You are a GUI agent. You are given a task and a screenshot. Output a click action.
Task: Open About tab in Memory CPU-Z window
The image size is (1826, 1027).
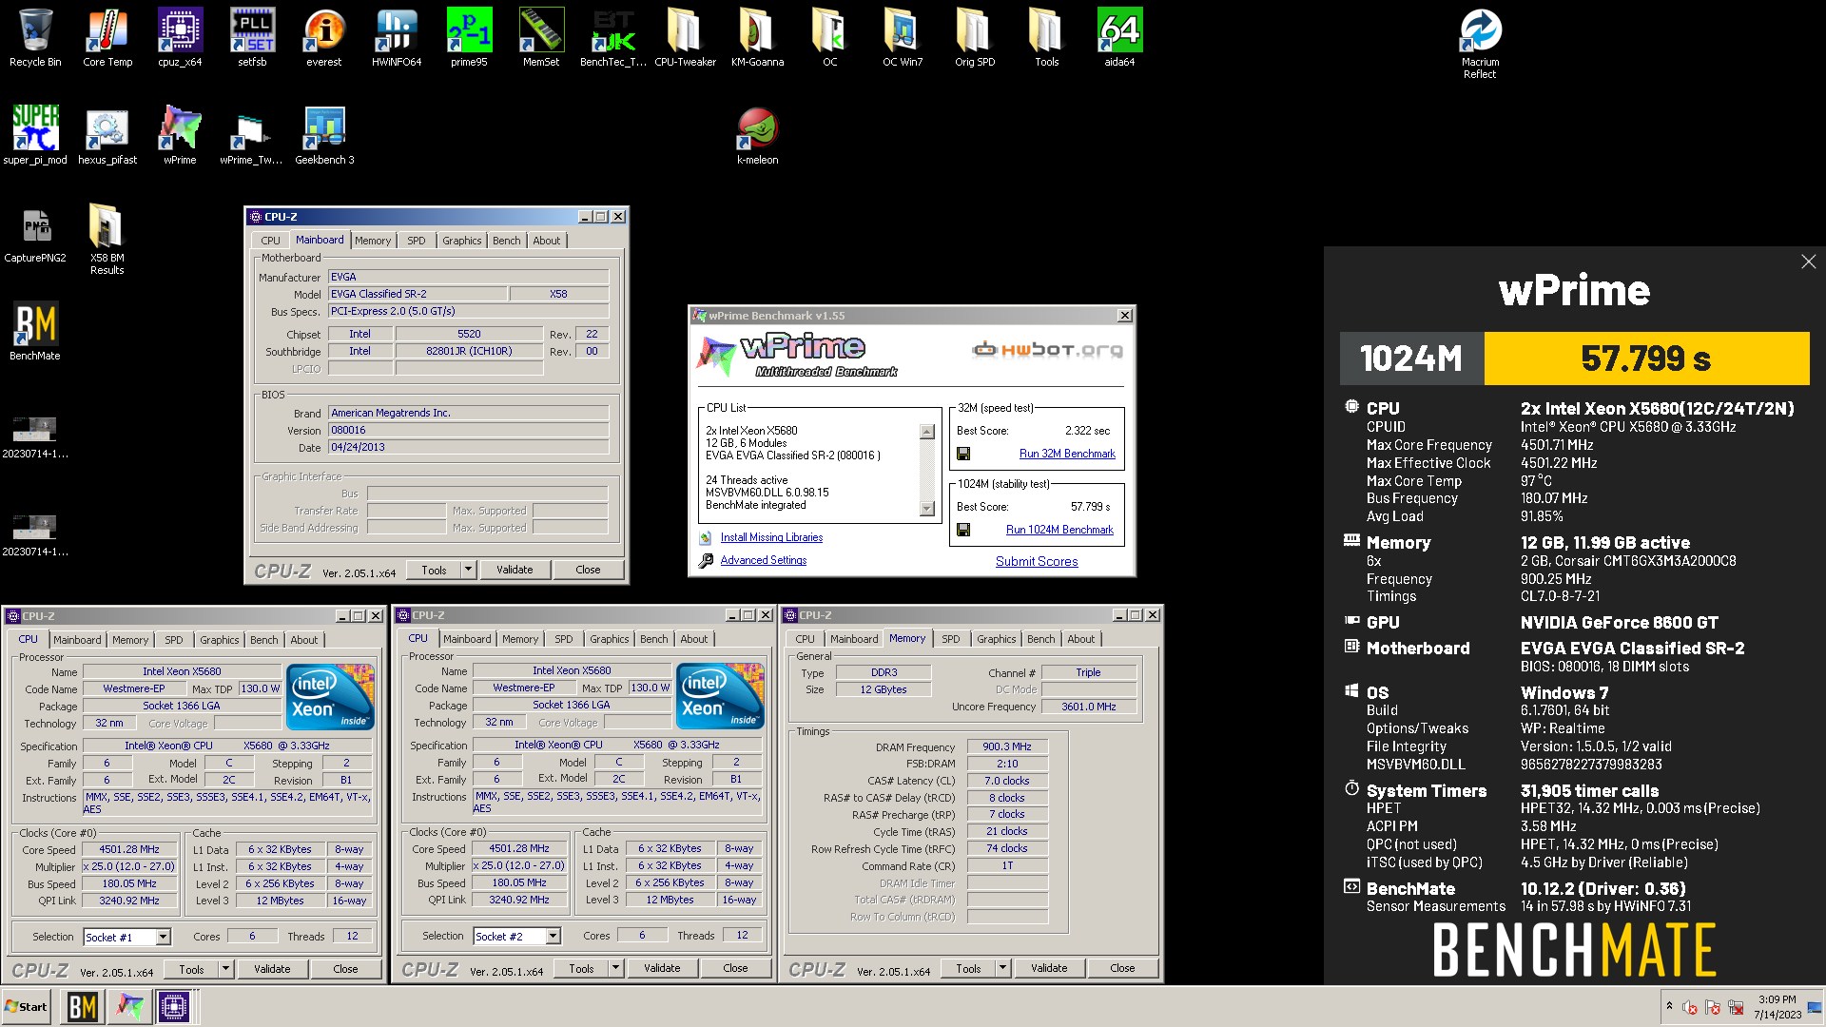click(x=1081, y=639)
